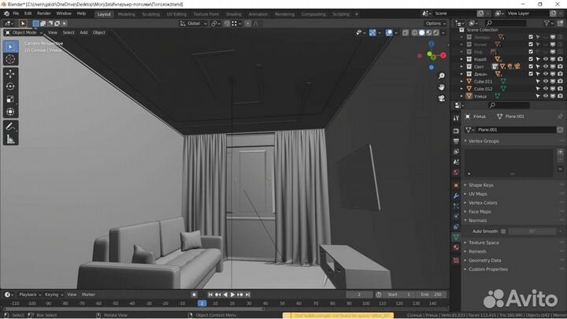The image size is (567, 319).
Task: Switch to the Modeling workspace tab
Action: coord(126,14)
